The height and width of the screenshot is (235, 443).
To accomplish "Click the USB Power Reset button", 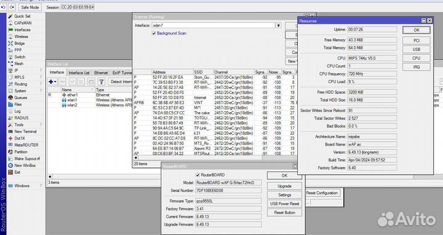I will (284, 204).
